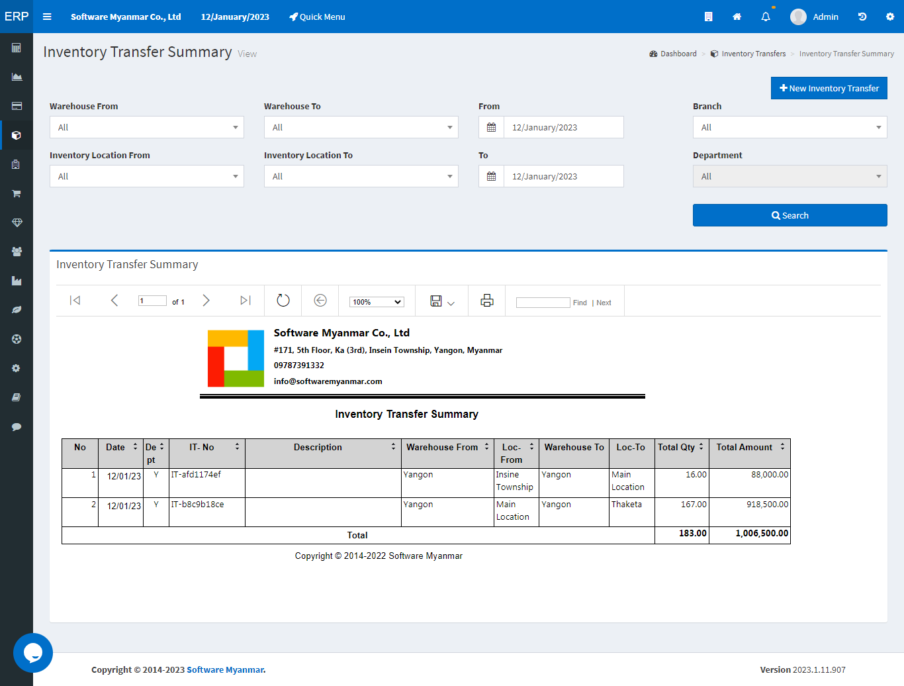The width and height of the screenshot is (904, 686).
Task: Open calculator icon in sidebar
Action: tap(17, 48)
